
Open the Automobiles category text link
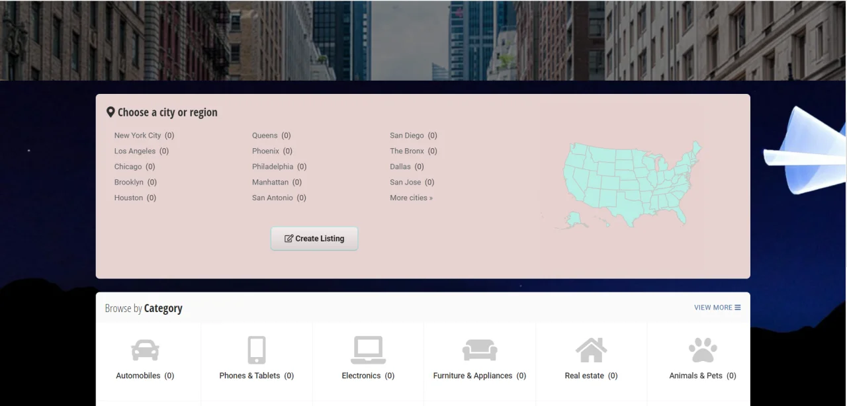(138, 376)
